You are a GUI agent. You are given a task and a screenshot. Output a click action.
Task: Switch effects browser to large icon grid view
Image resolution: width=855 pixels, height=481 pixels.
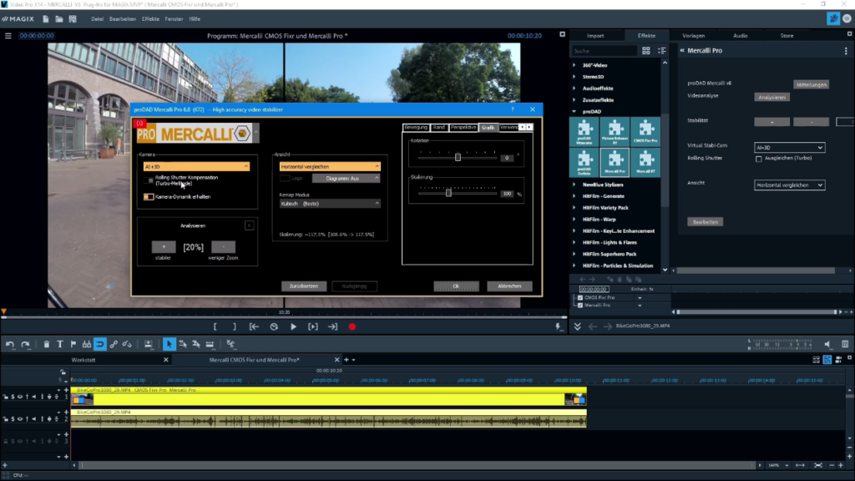click(x=646, y=51)
